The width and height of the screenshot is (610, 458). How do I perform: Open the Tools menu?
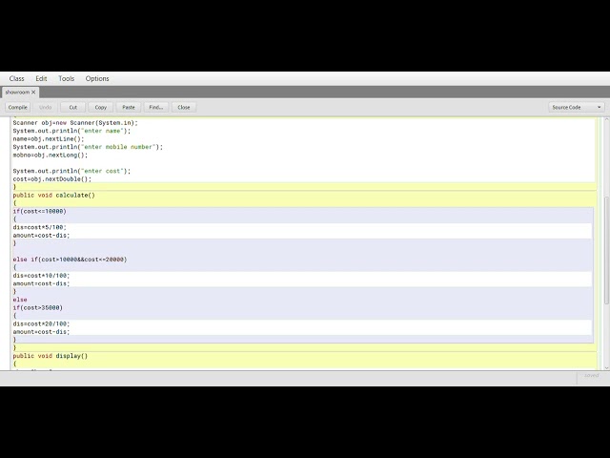[x=66, y=78]
